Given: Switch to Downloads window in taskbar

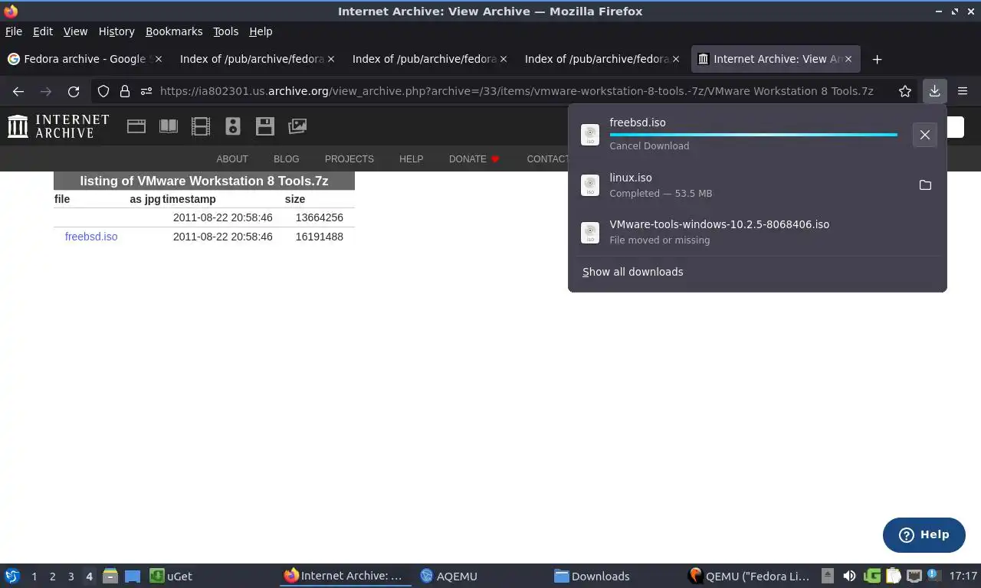Looking at the screenshot, I should 592,576.
